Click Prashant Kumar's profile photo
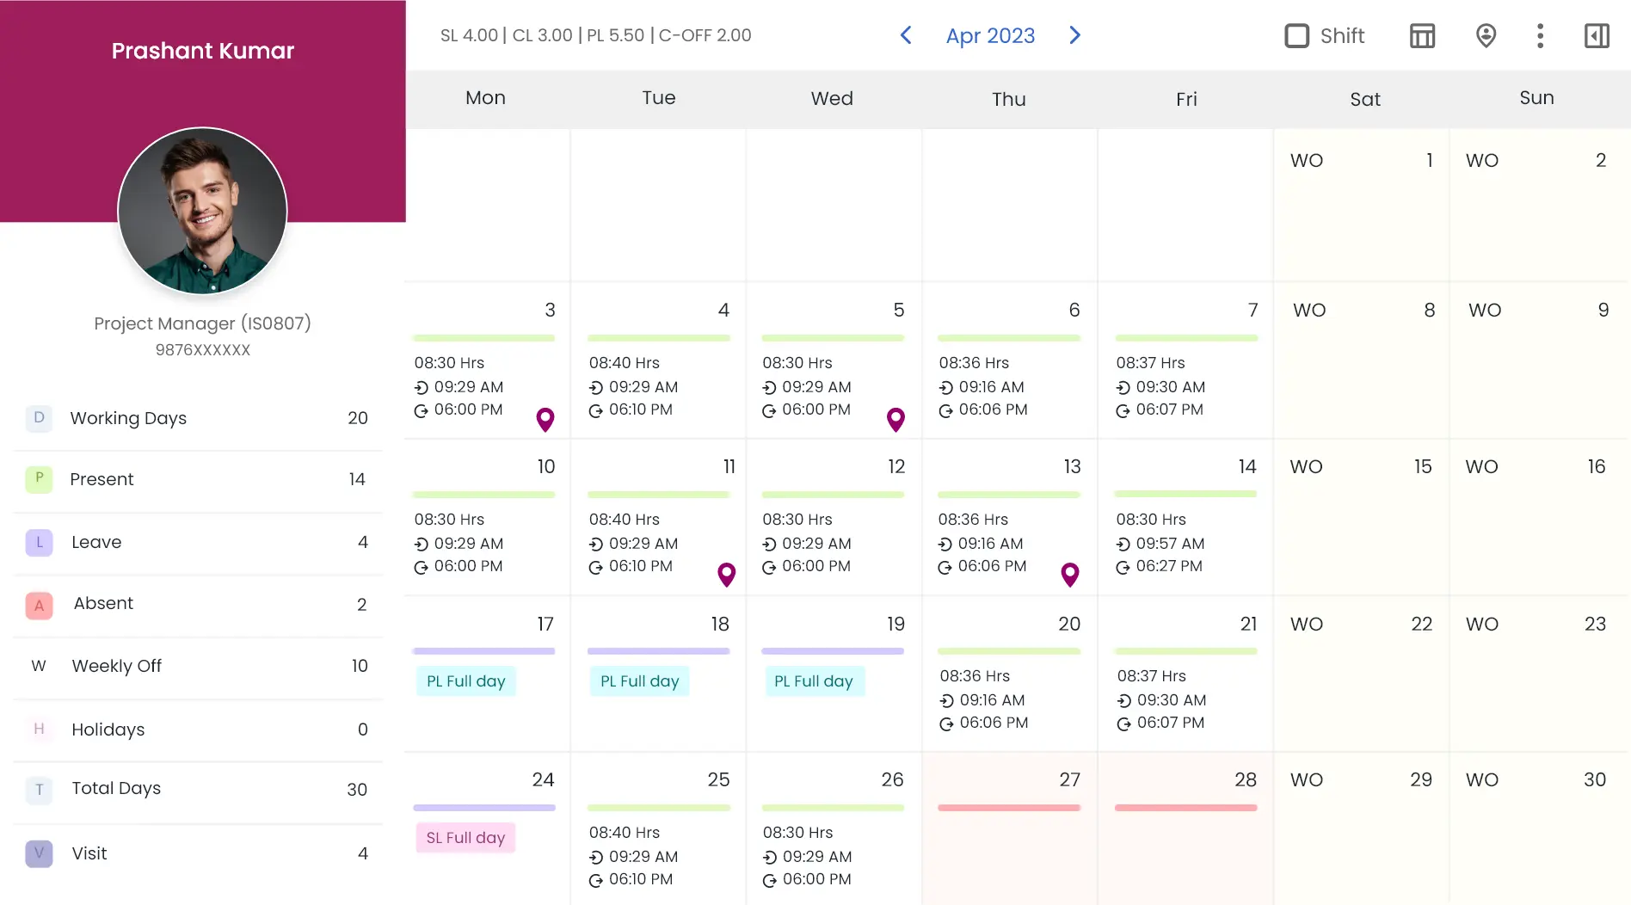Image resolution: width=1631 pixels, height=905 pixels. pos(203,212)
